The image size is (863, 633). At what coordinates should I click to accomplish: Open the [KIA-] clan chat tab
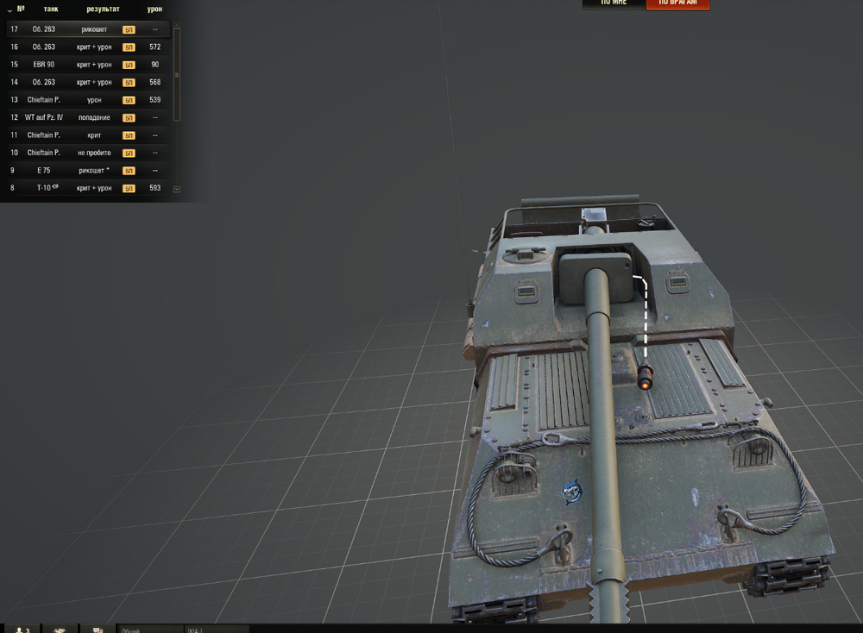[x=217, y=630]
